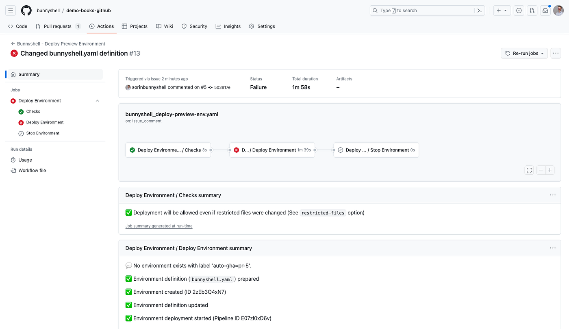Open the Security tab
Image resolution: width=569 pixels, height=329 pixels.
194,26
